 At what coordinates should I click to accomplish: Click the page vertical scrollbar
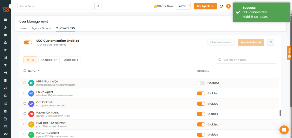click(x=291, y=61)
